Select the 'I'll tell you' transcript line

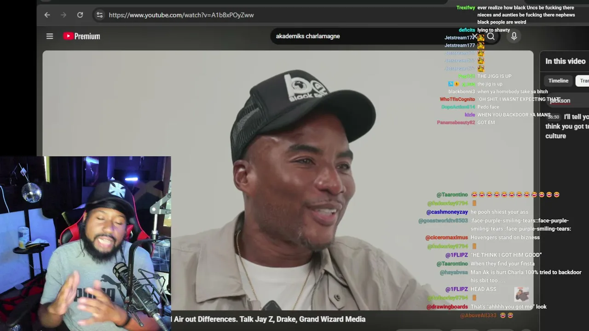point(567,126)
